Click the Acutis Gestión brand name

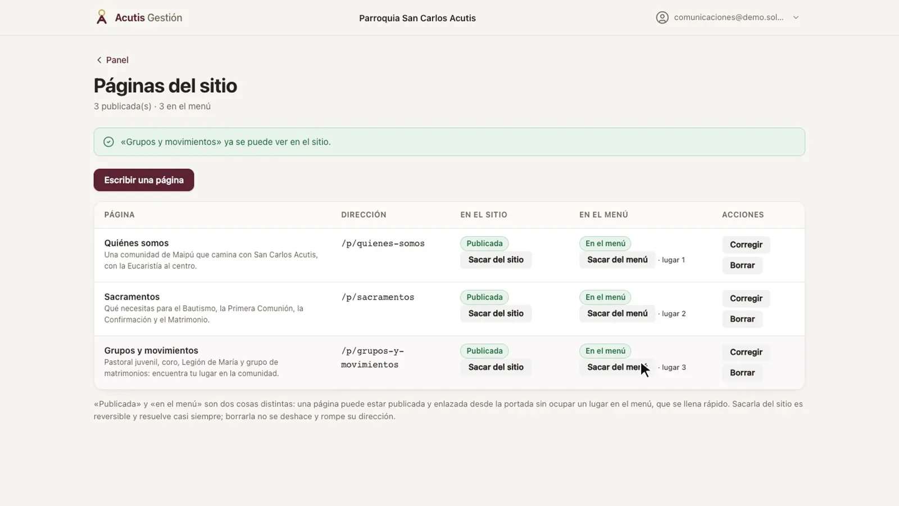coord(148,17)
